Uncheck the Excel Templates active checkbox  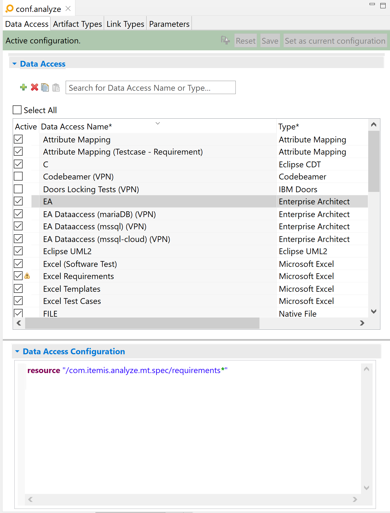pos(18,288)
